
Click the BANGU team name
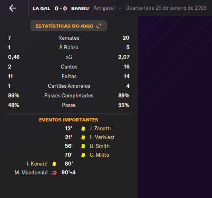tap(80, 8)
